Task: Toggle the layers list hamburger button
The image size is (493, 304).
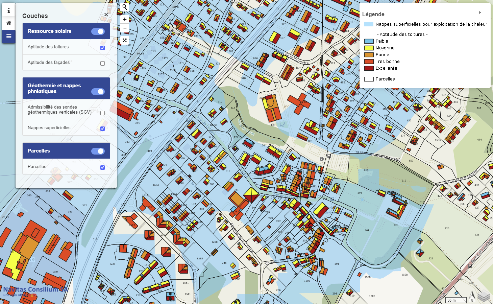Action: point(9,37)
